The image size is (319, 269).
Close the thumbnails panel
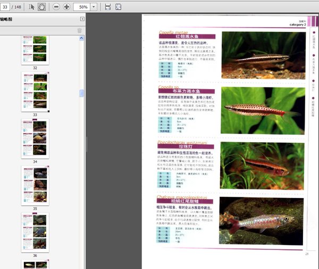tap(82, 19)
